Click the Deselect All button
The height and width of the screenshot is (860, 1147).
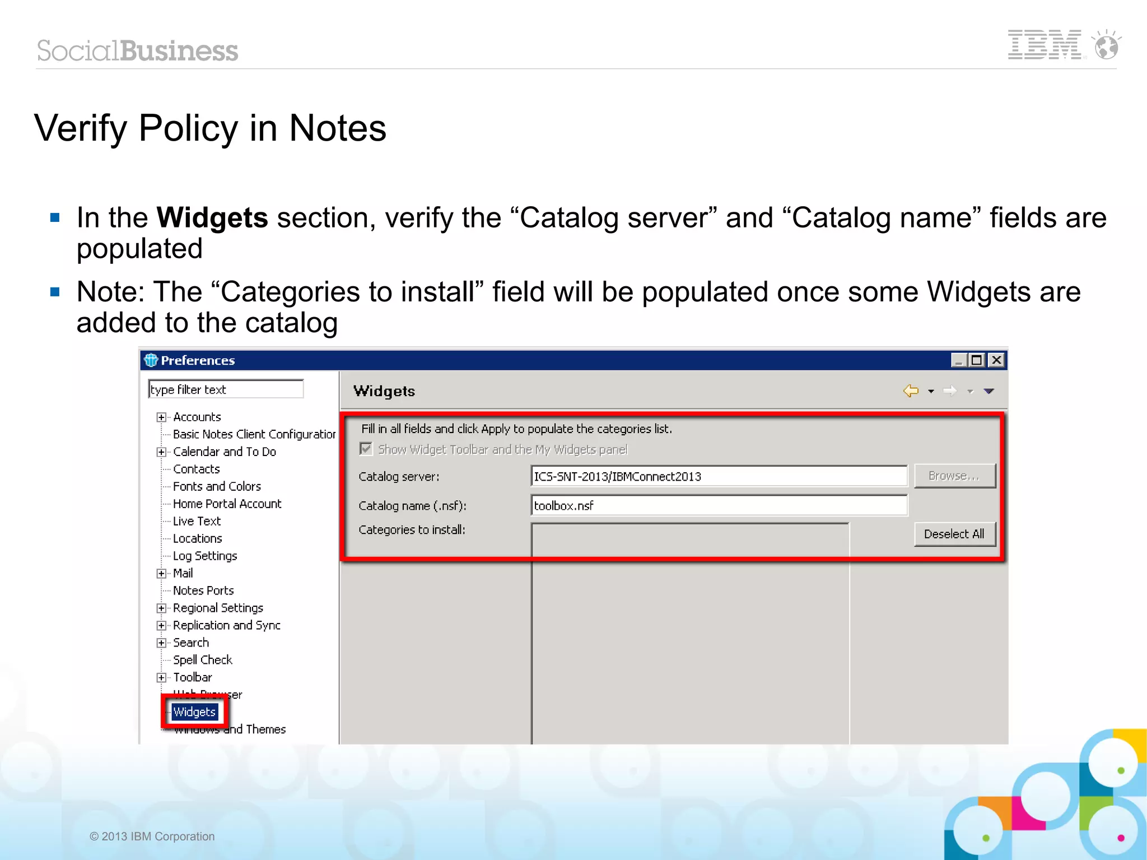954,534
